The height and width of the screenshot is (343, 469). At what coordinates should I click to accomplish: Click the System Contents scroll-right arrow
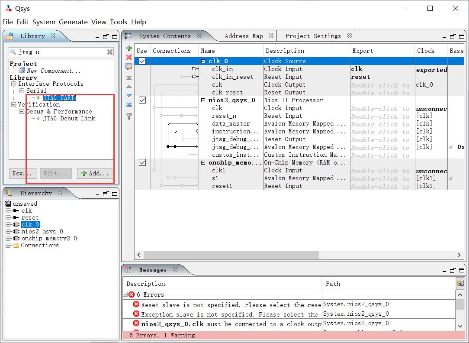pos(459,255)
